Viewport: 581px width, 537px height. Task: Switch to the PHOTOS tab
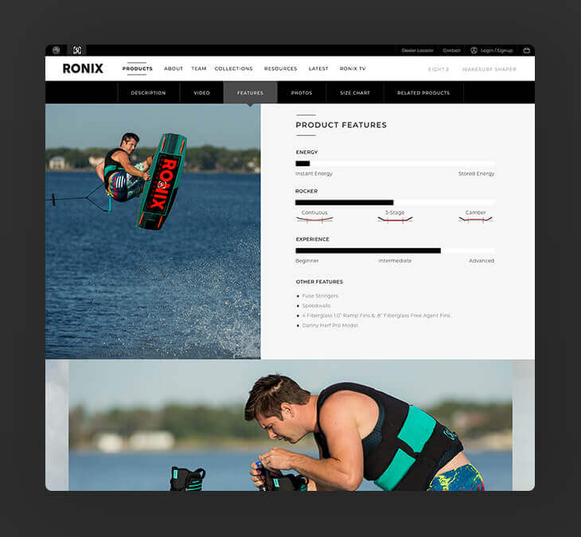click(302, 92)
